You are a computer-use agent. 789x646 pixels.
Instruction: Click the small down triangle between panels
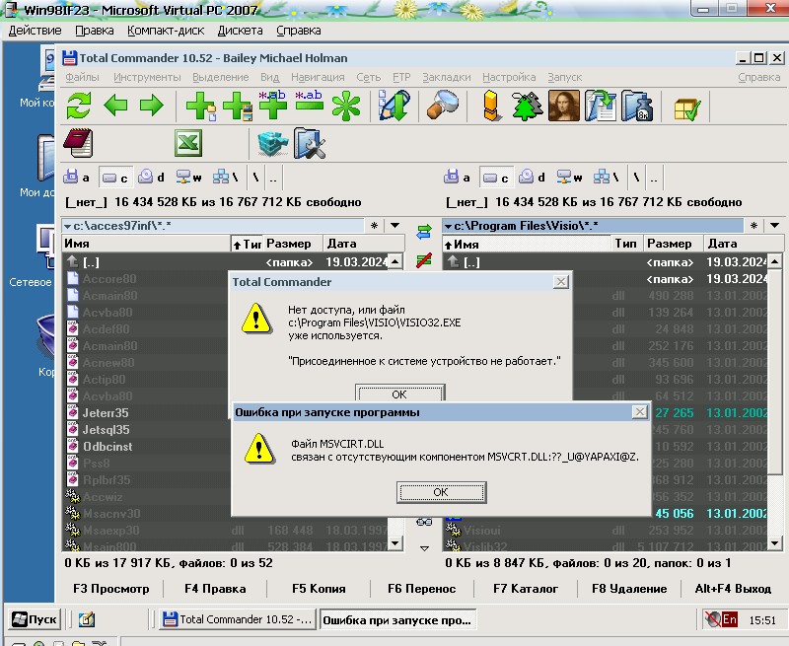point(424,548)
